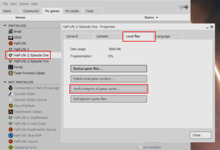The image size is (220, 150).
Task: Click the Half-Life 2 game icon
Action: point(11,49)
